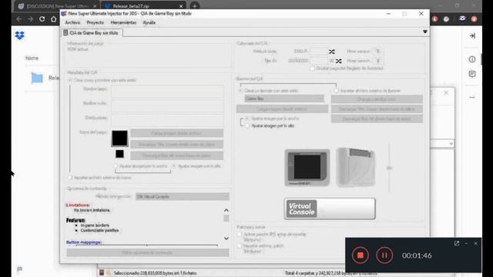493x277 pixels.
Task: Open the Game Boy banner style dropdown
Action: click(284, 98)
